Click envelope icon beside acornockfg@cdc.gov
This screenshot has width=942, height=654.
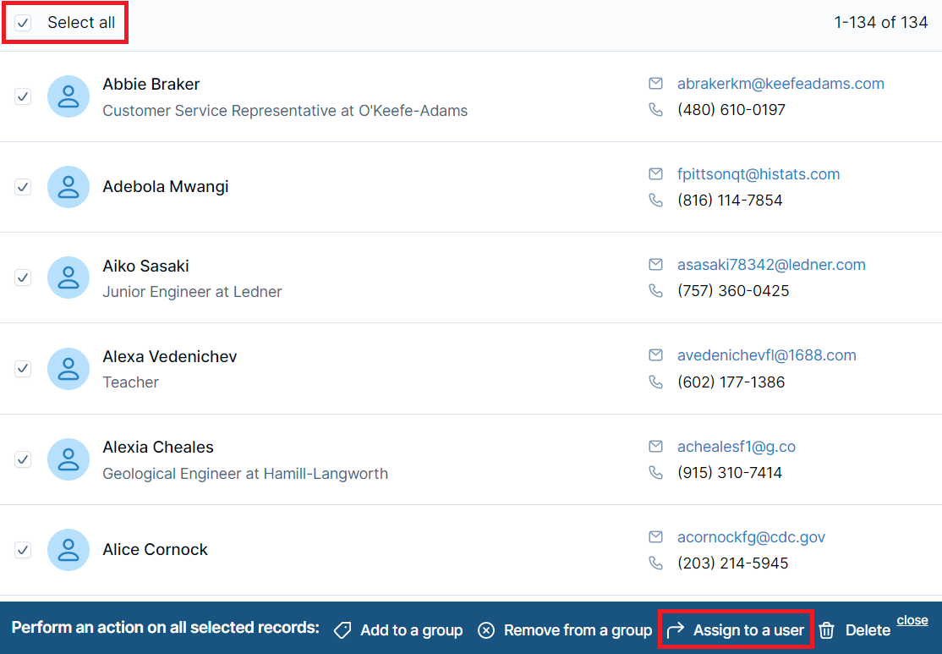tap(656, 536)
